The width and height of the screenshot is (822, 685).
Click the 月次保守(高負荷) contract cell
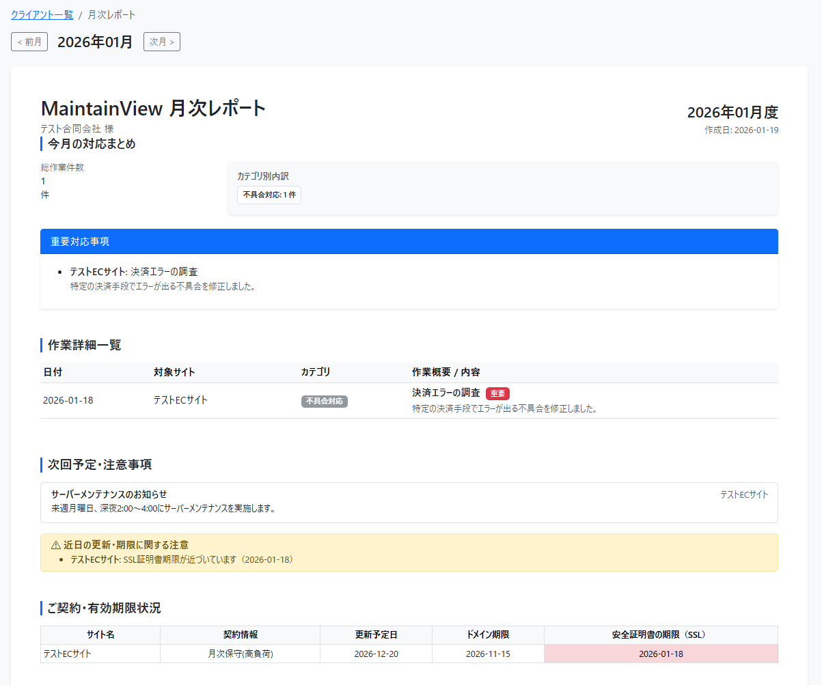click(240, 654)
